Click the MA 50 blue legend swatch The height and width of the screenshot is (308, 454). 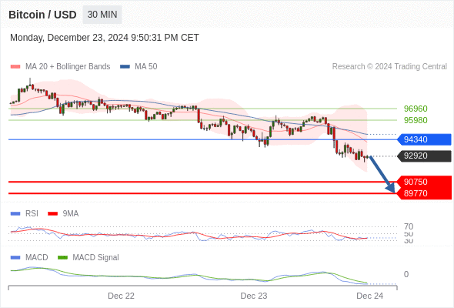pyautogui.click(x=125, y=67)
